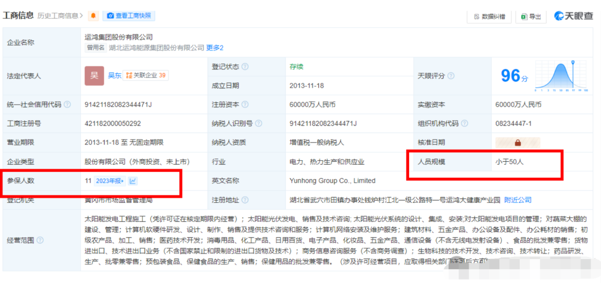The height and width of the screenshot is (283, 601).
Task: Click 数据纠错 data correction button
Action: [x=490, y=17]
